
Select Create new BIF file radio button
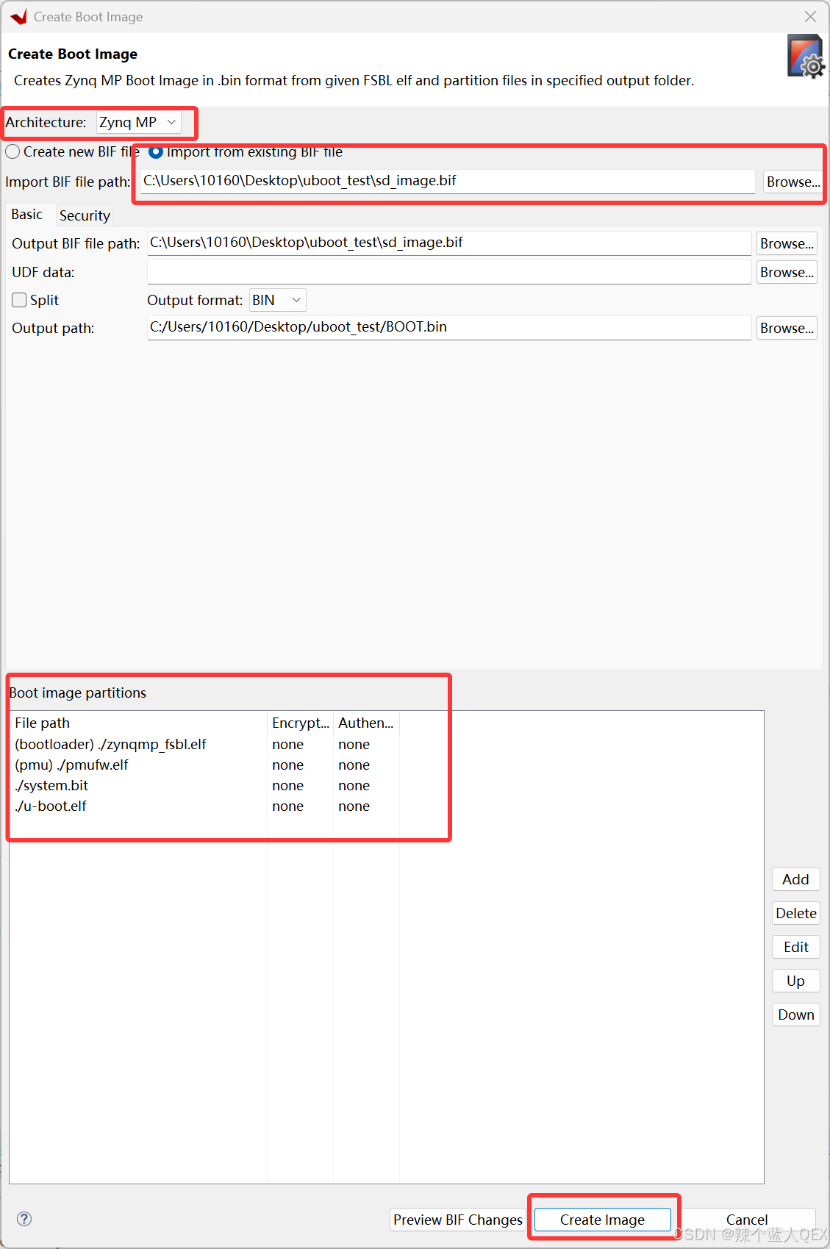[12, 151]
